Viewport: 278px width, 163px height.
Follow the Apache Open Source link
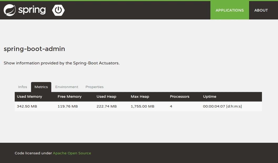coord(72,153)
